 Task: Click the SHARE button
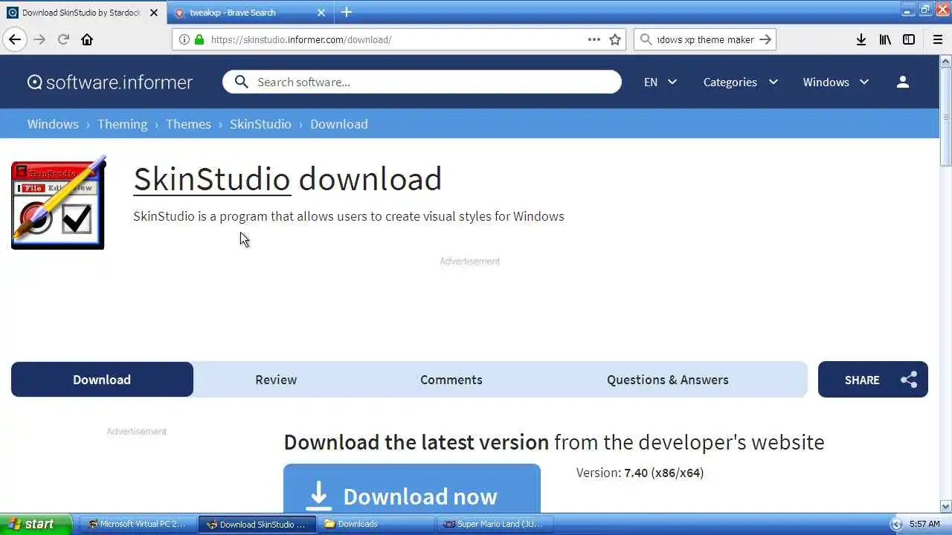[873, 380]
